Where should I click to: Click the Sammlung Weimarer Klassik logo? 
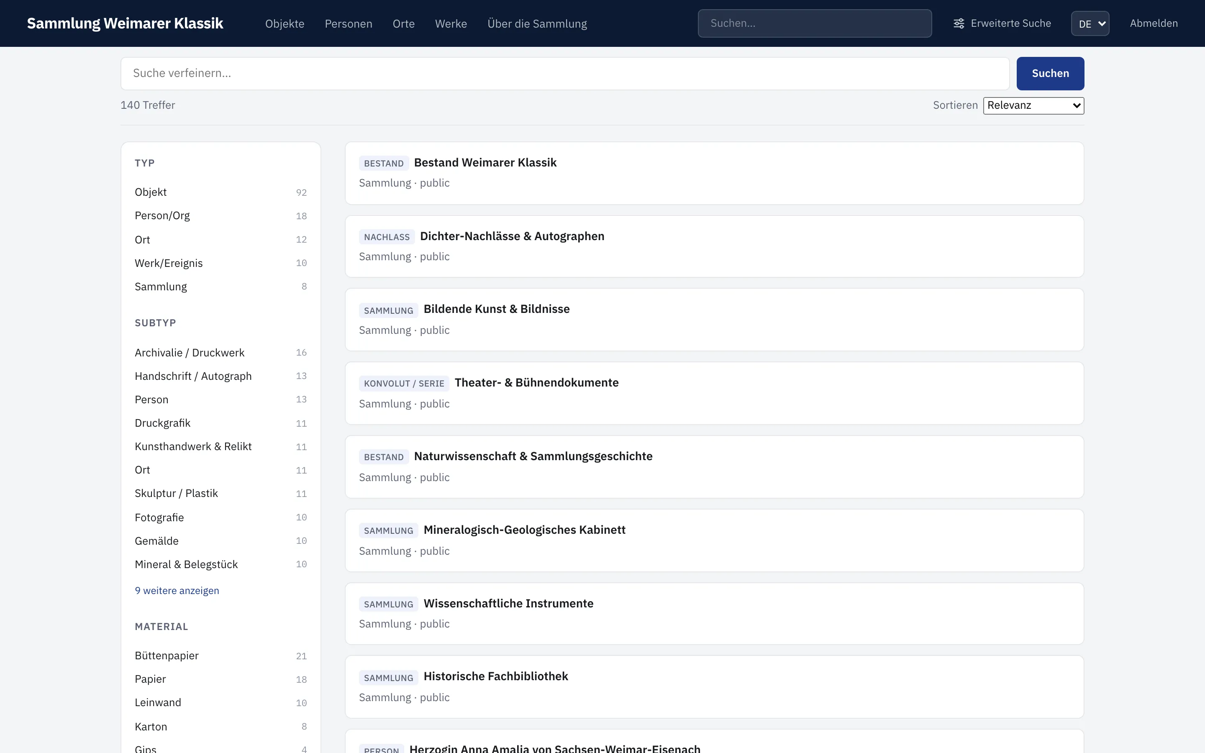(125, 23)
